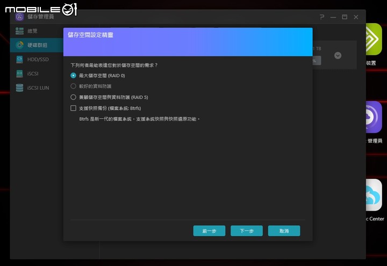The height and width of the screenshot is (266, 387).
Task: Open help with the question mark icon
Action: [321, 17]
